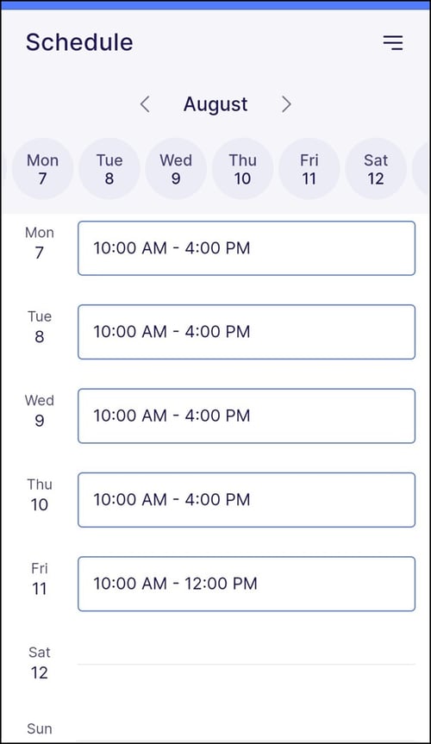Select Tue 8 day circle
The image size is (431, 744).
(109, 169)
